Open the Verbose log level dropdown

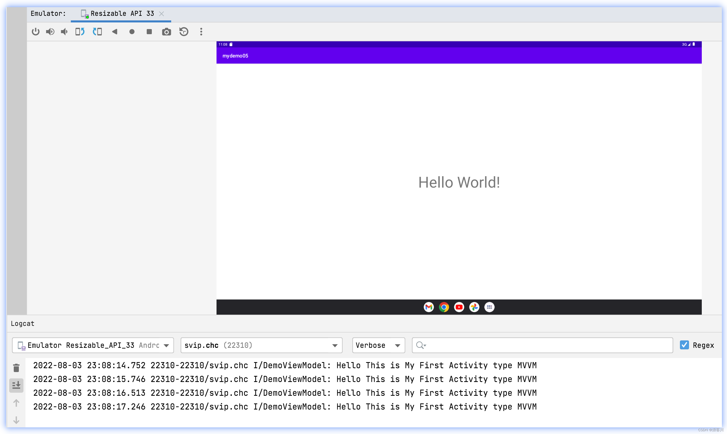[378, 345]
